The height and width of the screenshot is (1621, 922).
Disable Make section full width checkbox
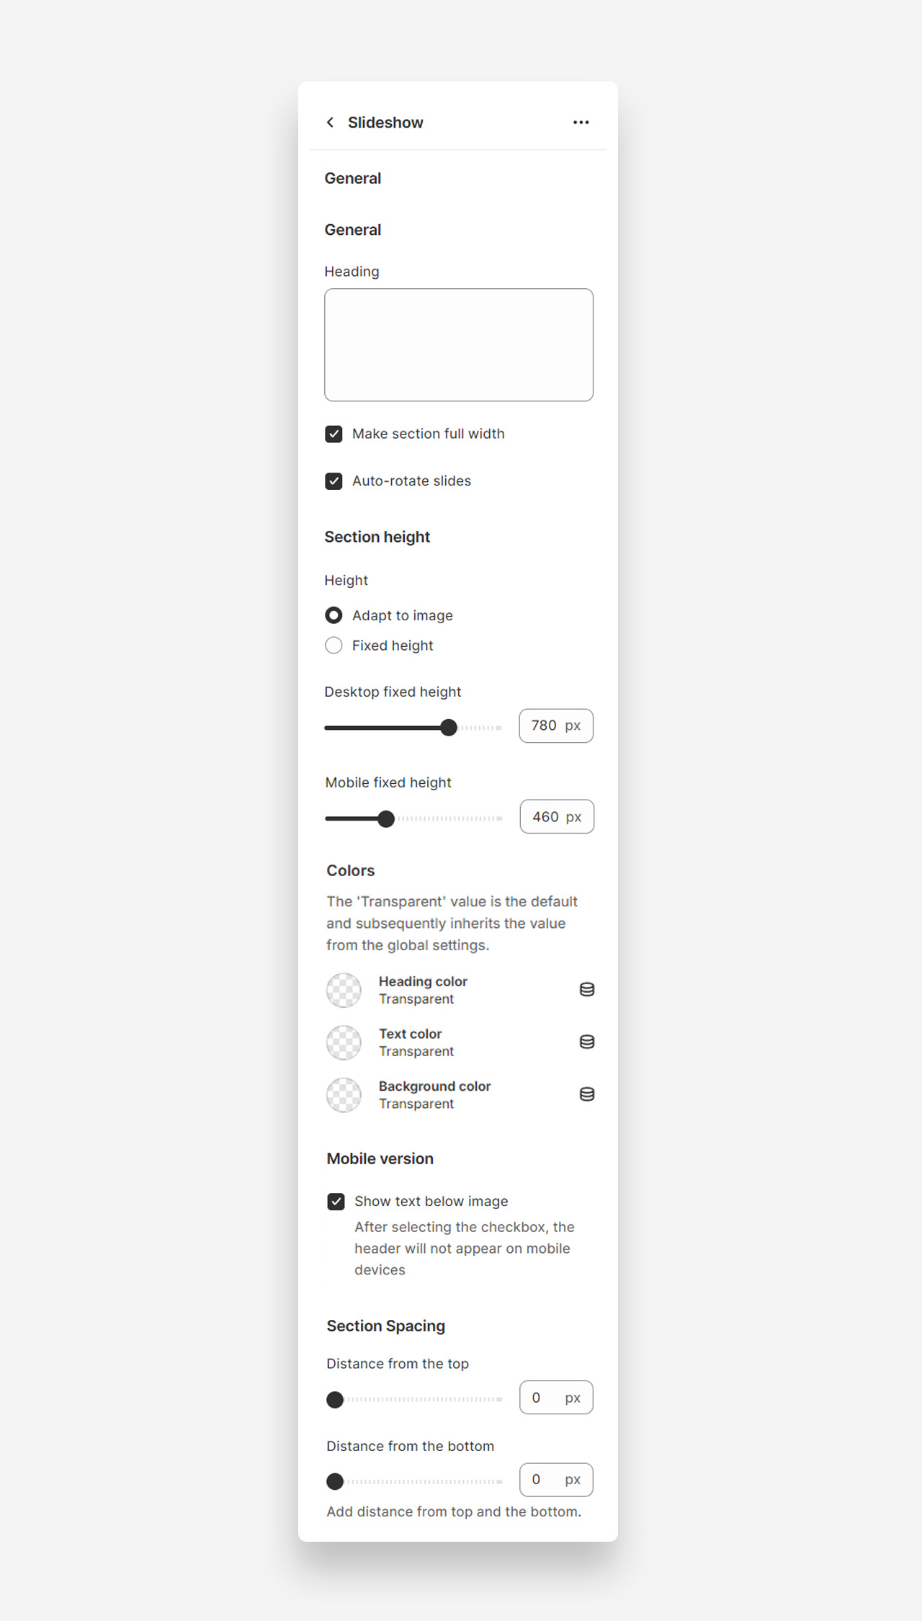[334, 434]
